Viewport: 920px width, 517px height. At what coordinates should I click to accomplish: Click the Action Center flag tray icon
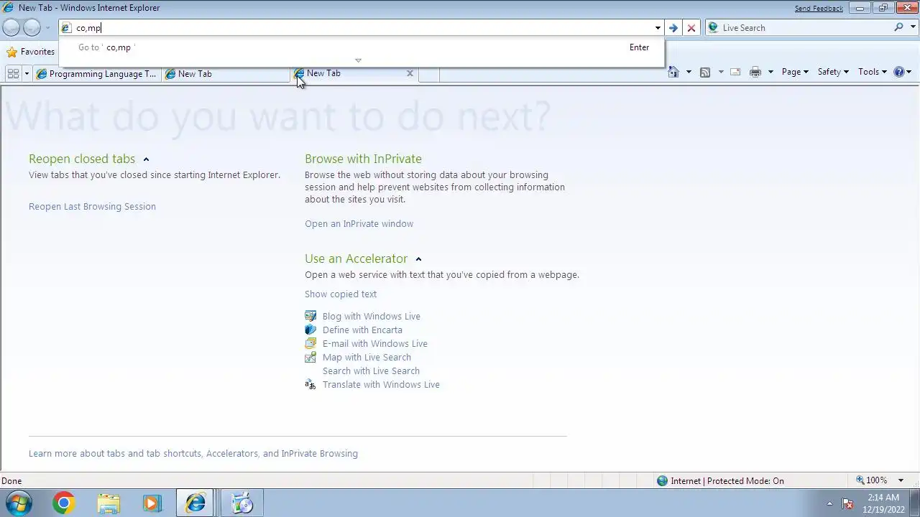tap(847, 503)
